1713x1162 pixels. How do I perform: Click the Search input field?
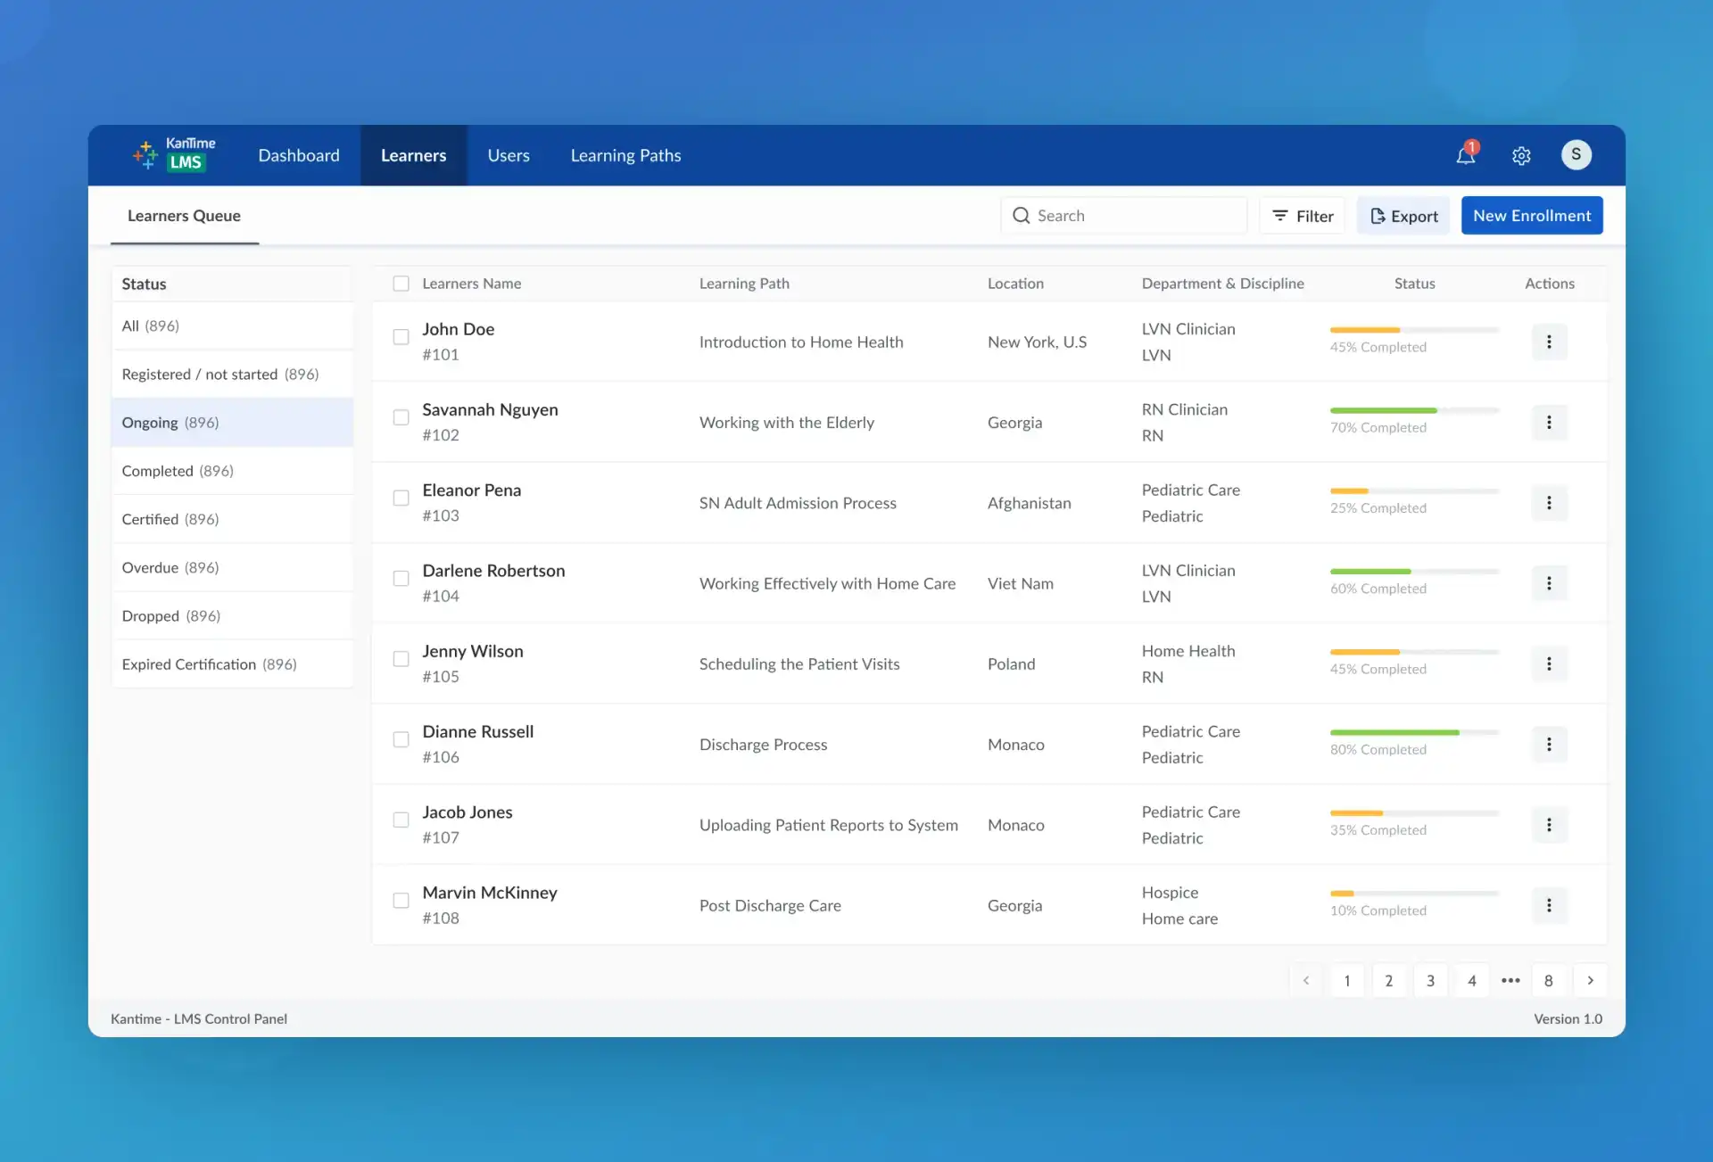coord(1123,216)
